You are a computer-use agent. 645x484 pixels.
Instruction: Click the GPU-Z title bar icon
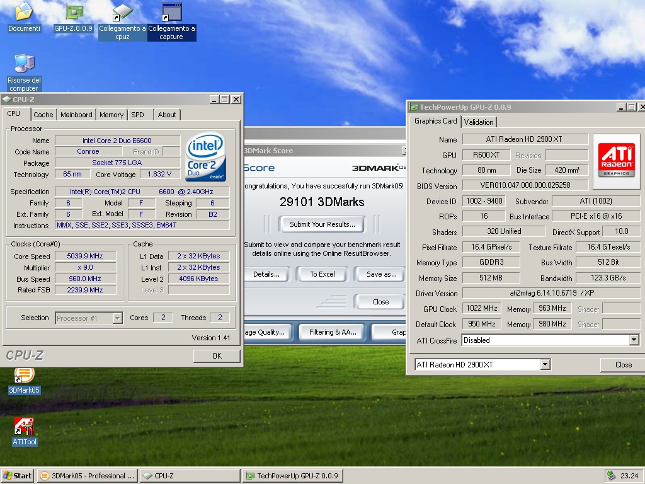pos(413,107)
